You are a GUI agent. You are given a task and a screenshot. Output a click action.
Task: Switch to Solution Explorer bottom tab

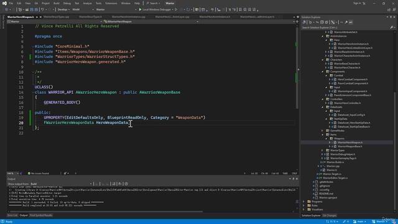[x=311, y=216]
